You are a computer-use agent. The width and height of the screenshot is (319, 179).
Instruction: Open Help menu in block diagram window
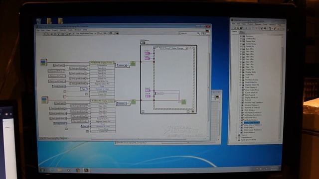tap(85, 30)
